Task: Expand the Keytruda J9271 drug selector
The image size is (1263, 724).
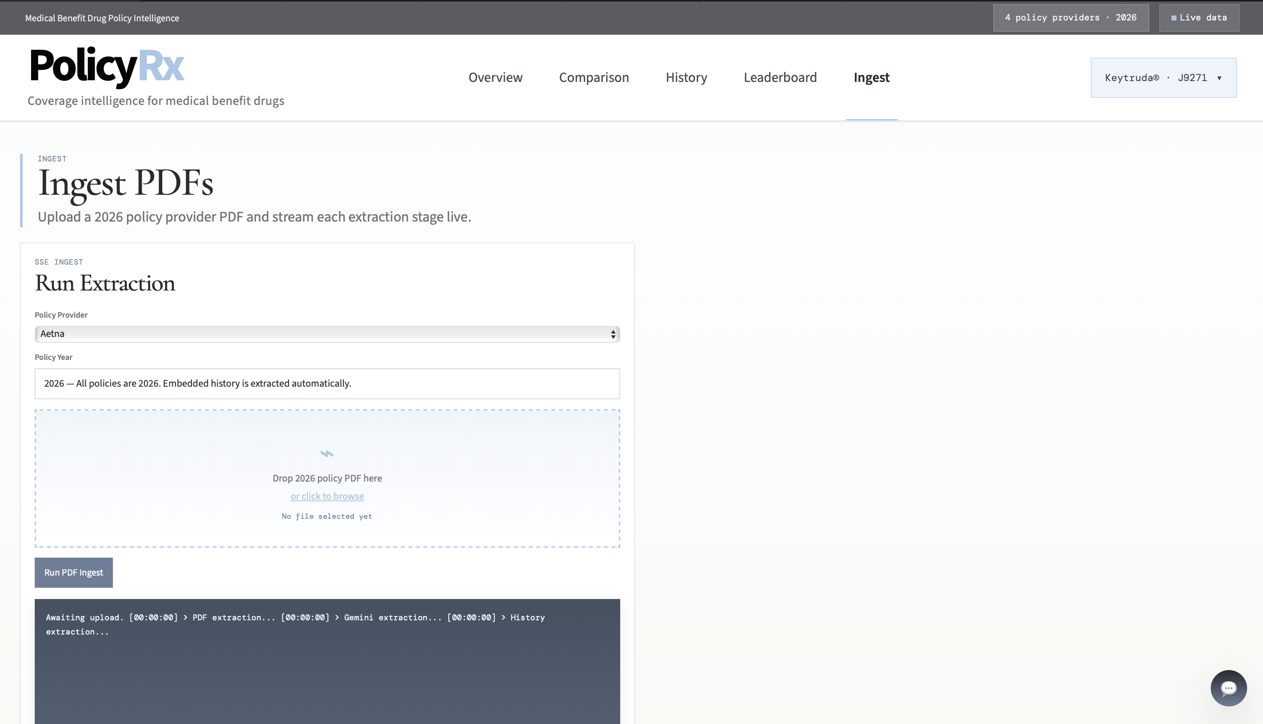Action: coord(1163,78)
